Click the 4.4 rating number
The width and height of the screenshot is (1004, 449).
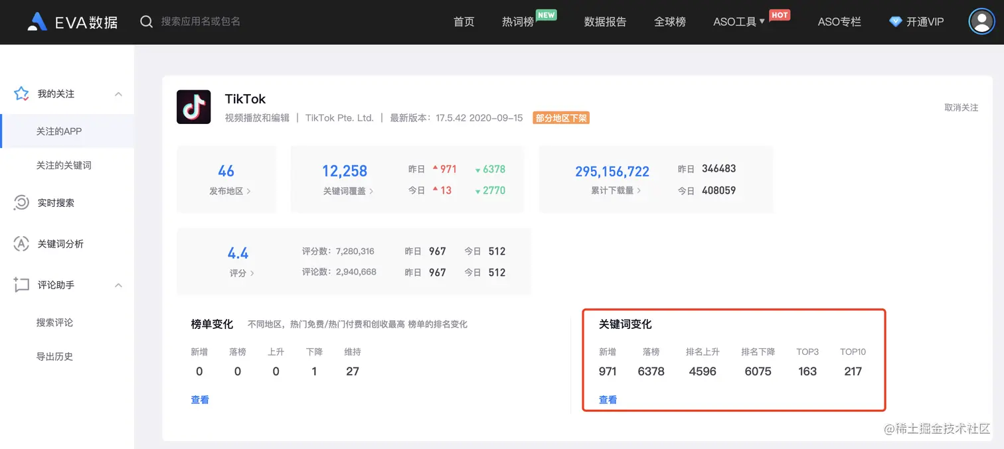click(x=238, y=253)
